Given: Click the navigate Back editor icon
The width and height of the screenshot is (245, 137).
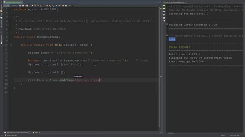Looking at the screenshot, I should click(23, 6).
